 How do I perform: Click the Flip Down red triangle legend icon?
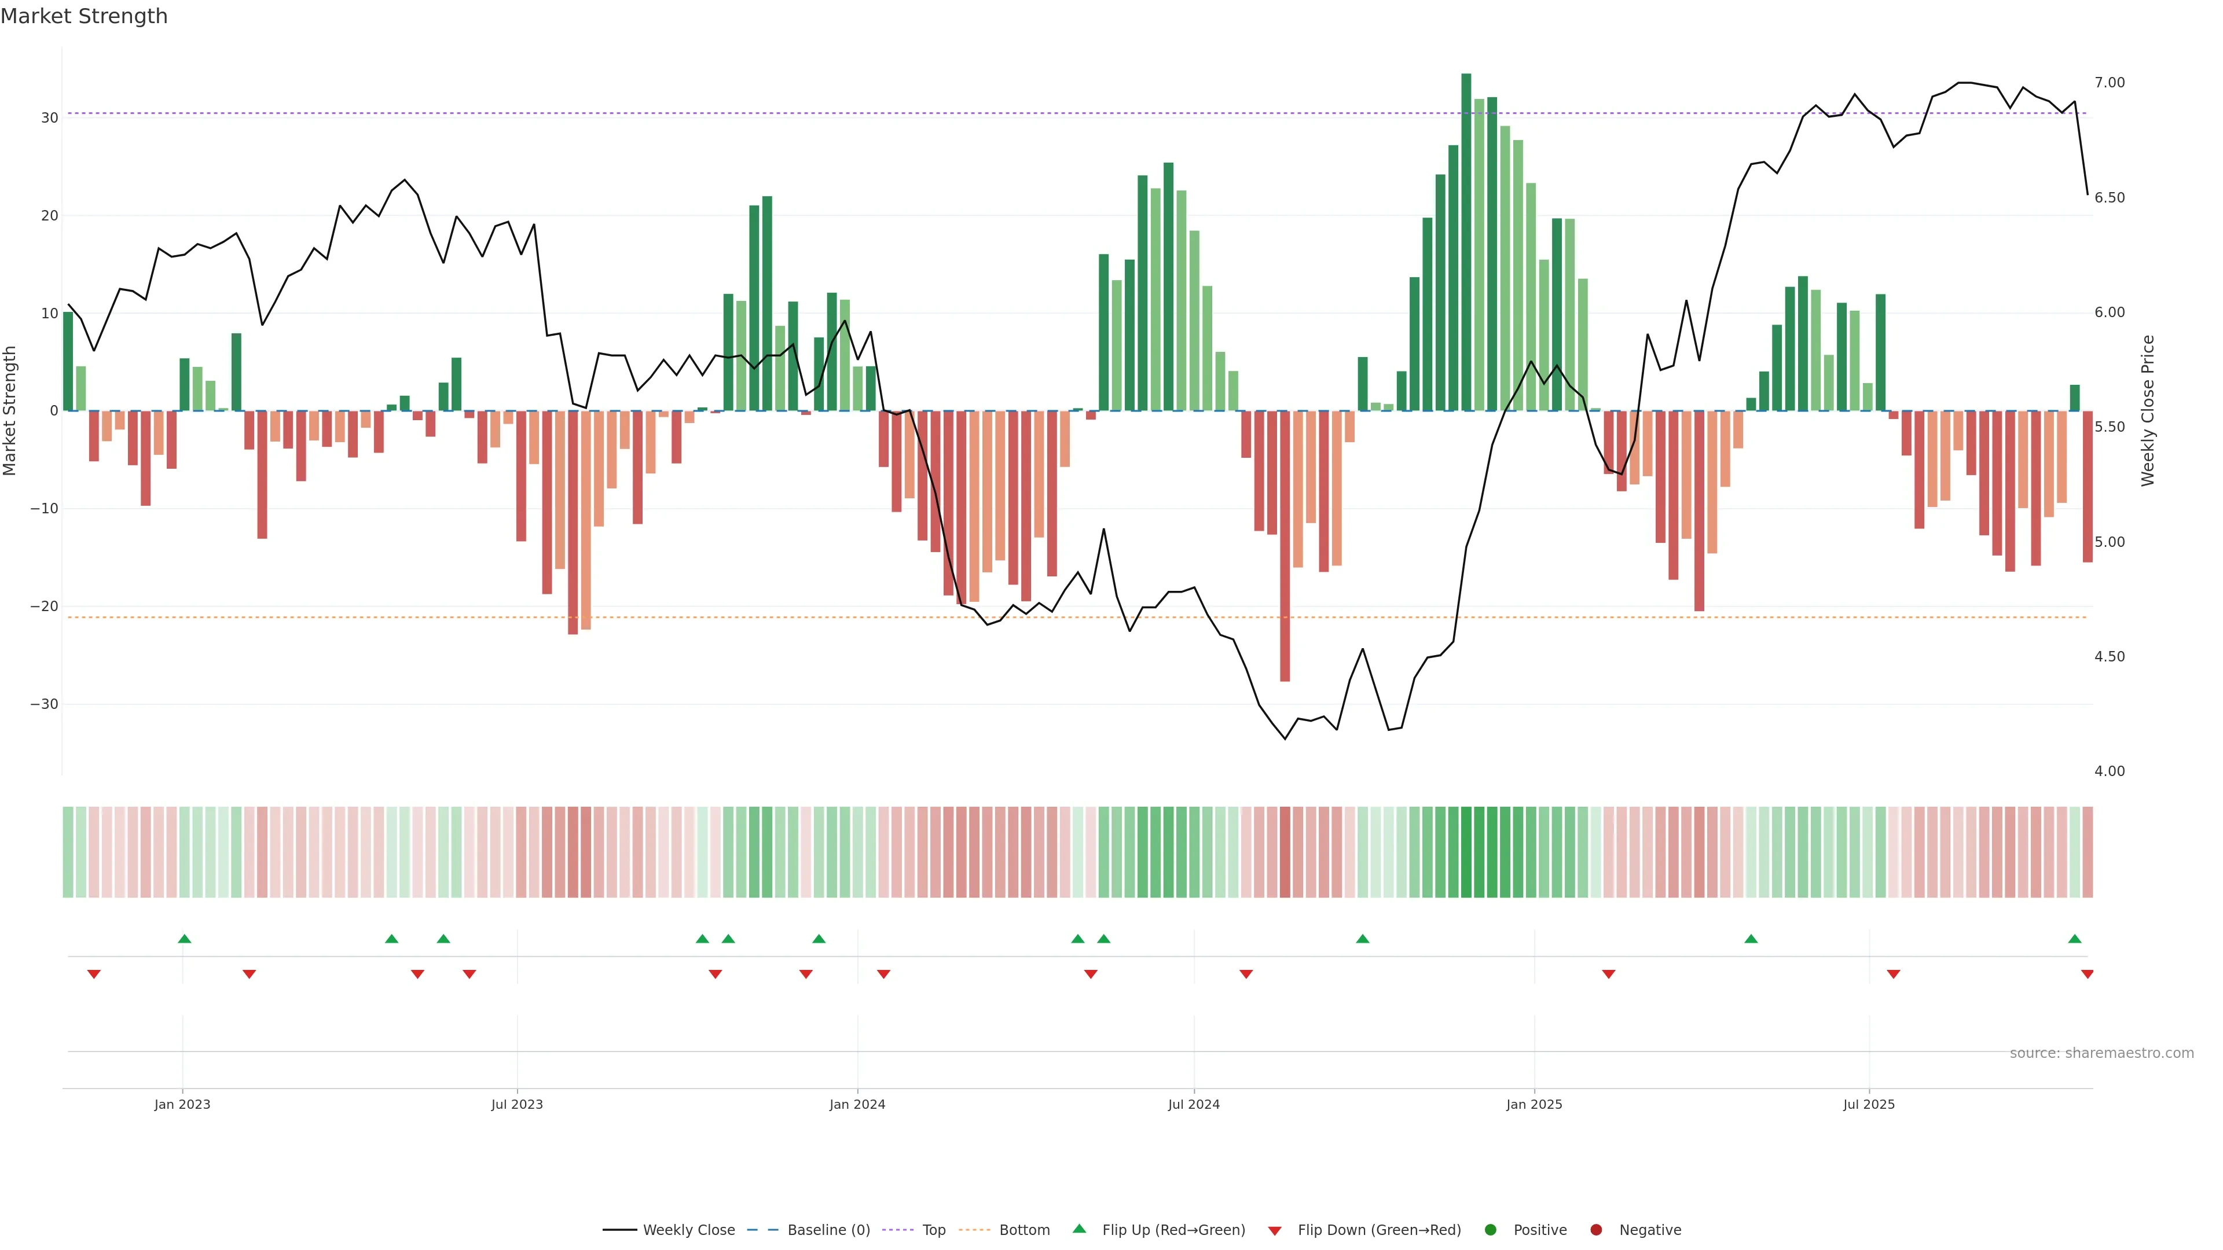tap(1275, 1231)
